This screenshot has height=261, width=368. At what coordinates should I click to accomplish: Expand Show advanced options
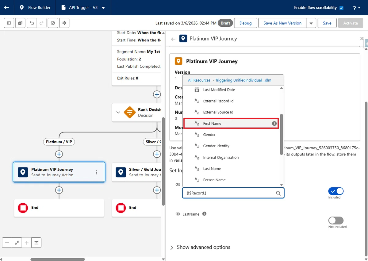200,247
